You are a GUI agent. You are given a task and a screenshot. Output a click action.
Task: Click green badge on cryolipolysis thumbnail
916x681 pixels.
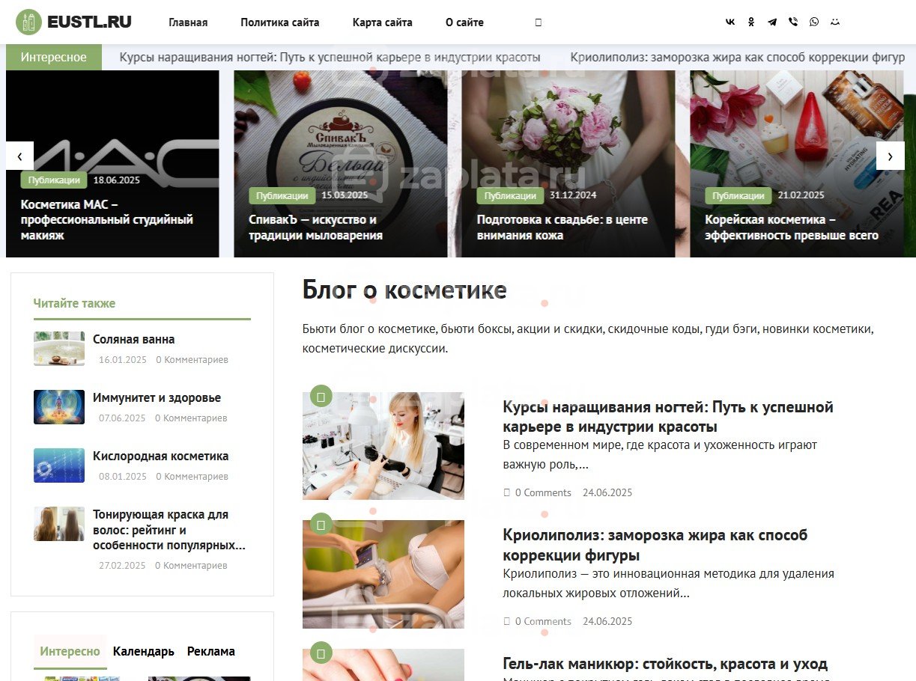coord(321,525)
